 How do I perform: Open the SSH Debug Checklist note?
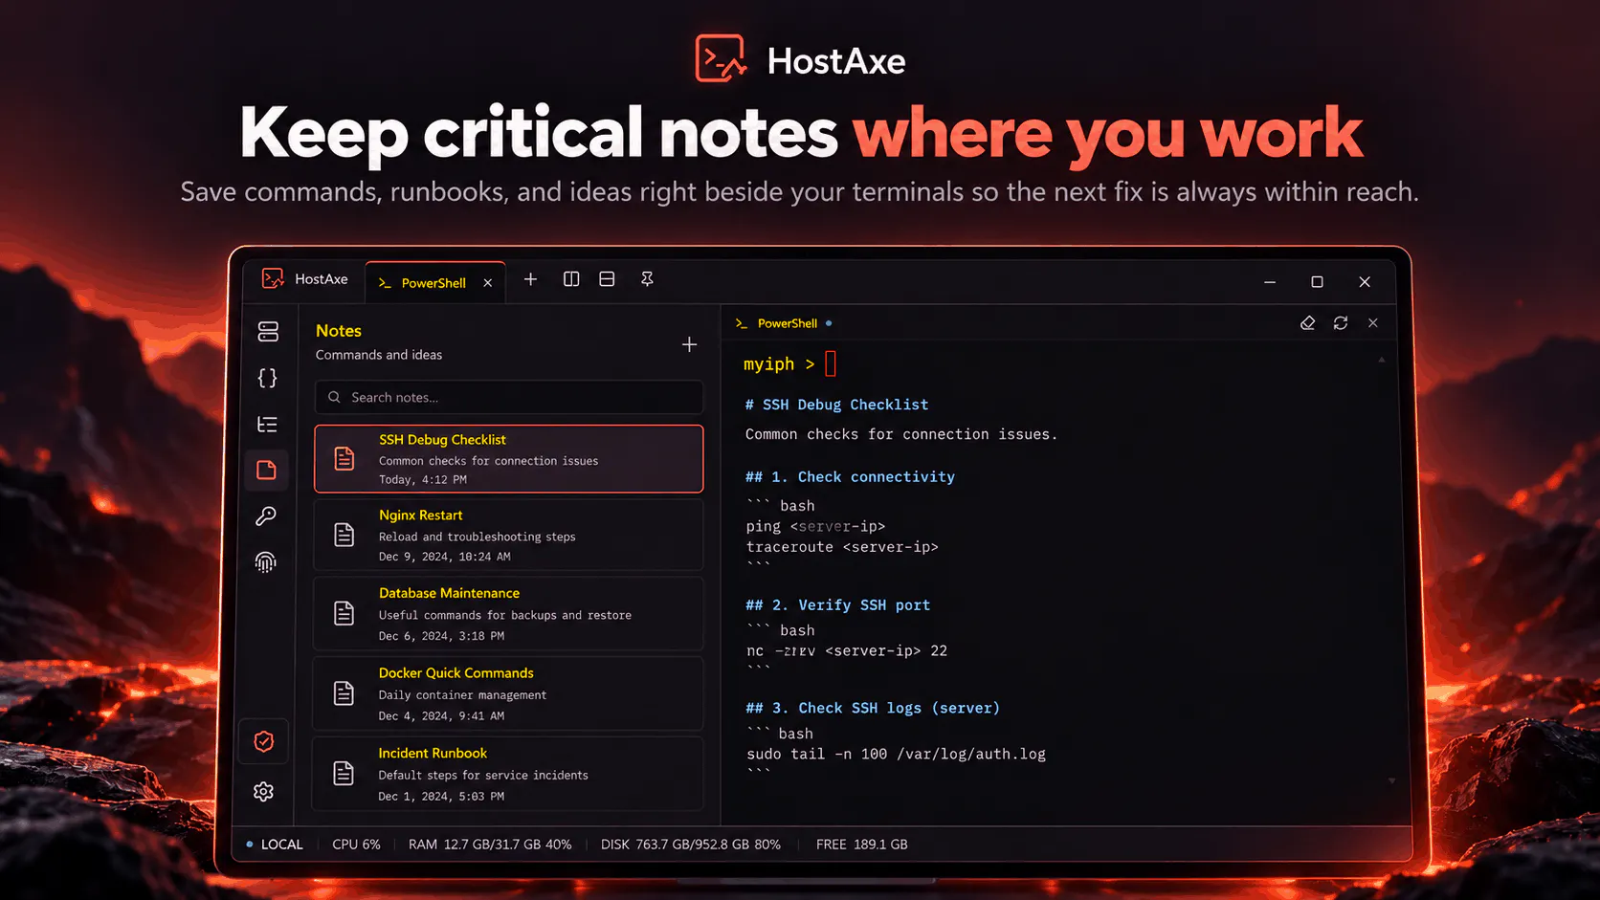pos(509,459)
